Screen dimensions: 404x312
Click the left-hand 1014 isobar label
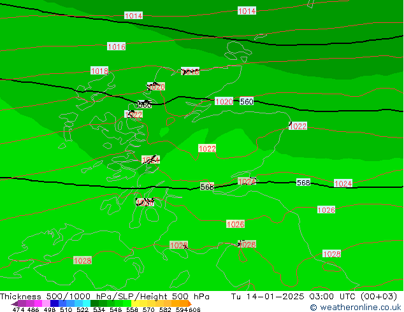tap(133, 16)
